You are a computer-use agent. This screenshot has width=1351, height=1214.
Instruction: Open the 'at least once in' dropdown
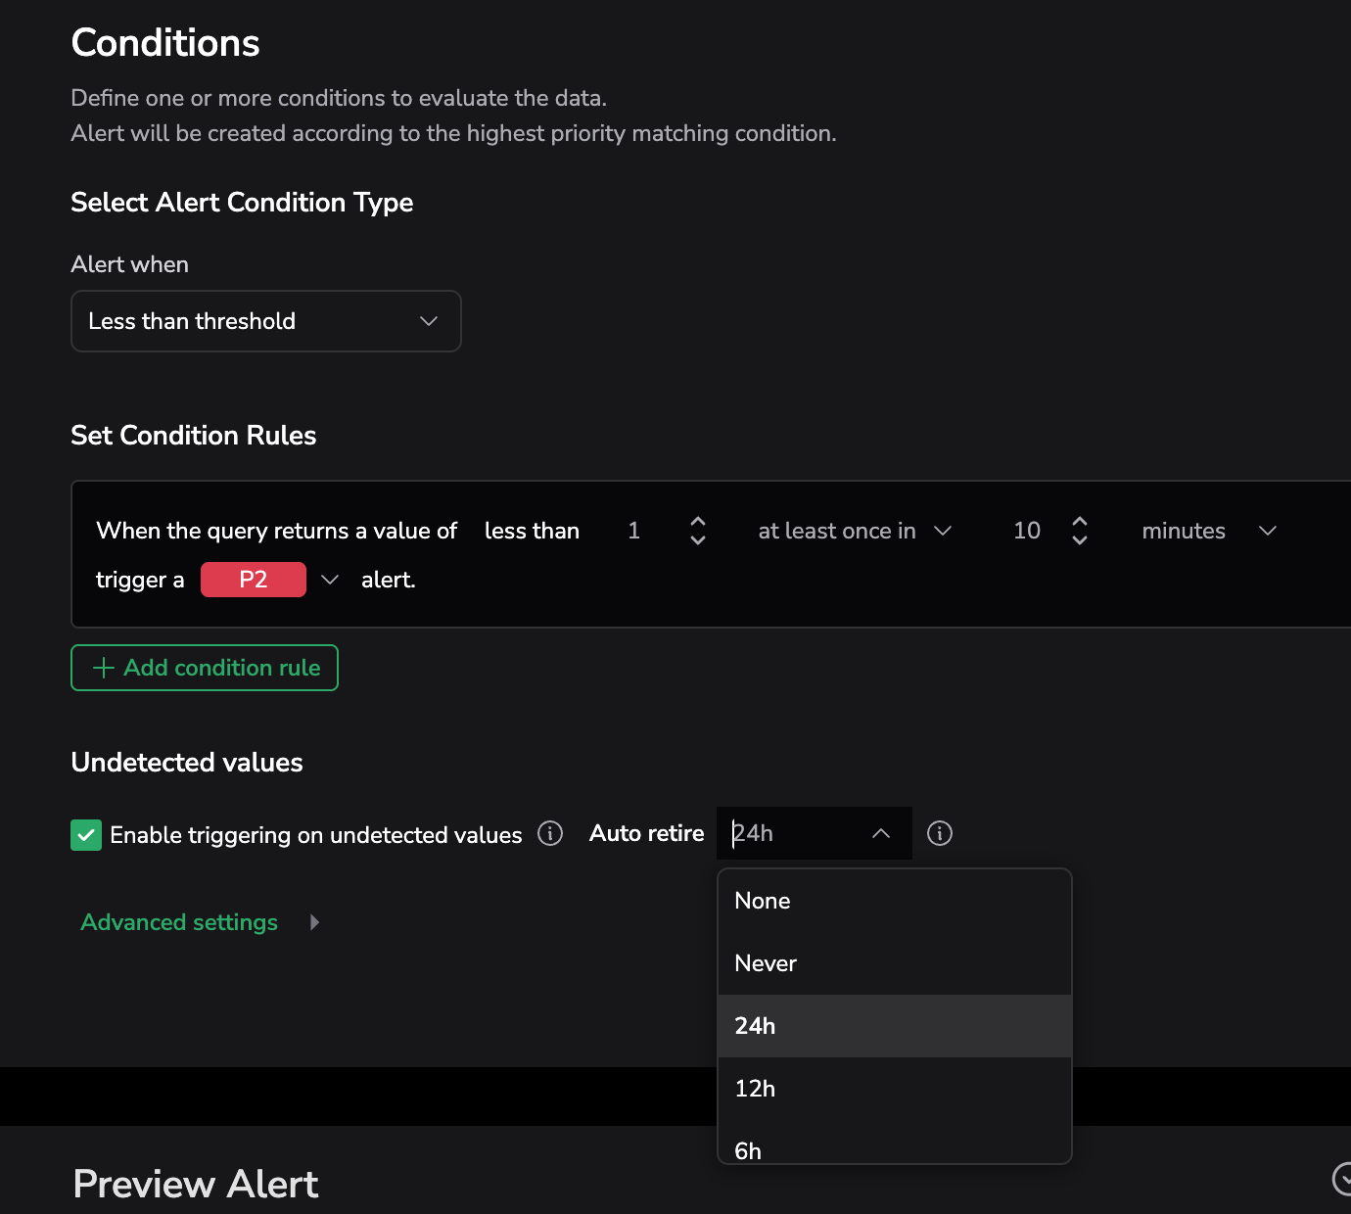854,531
